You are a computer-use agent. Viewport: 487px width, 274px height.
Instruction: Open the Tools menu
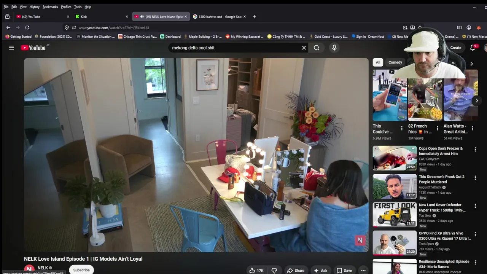(x=78, y=7)
